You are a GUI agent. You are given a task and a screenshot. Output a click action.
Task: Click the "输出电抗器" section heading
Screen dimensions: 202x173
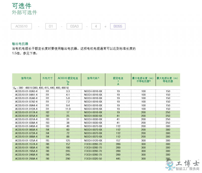point(20,44)
